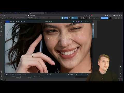Screen dimensions: 124x93
Task: Click the blue button in image viewer toolbar
Action: 7,22
